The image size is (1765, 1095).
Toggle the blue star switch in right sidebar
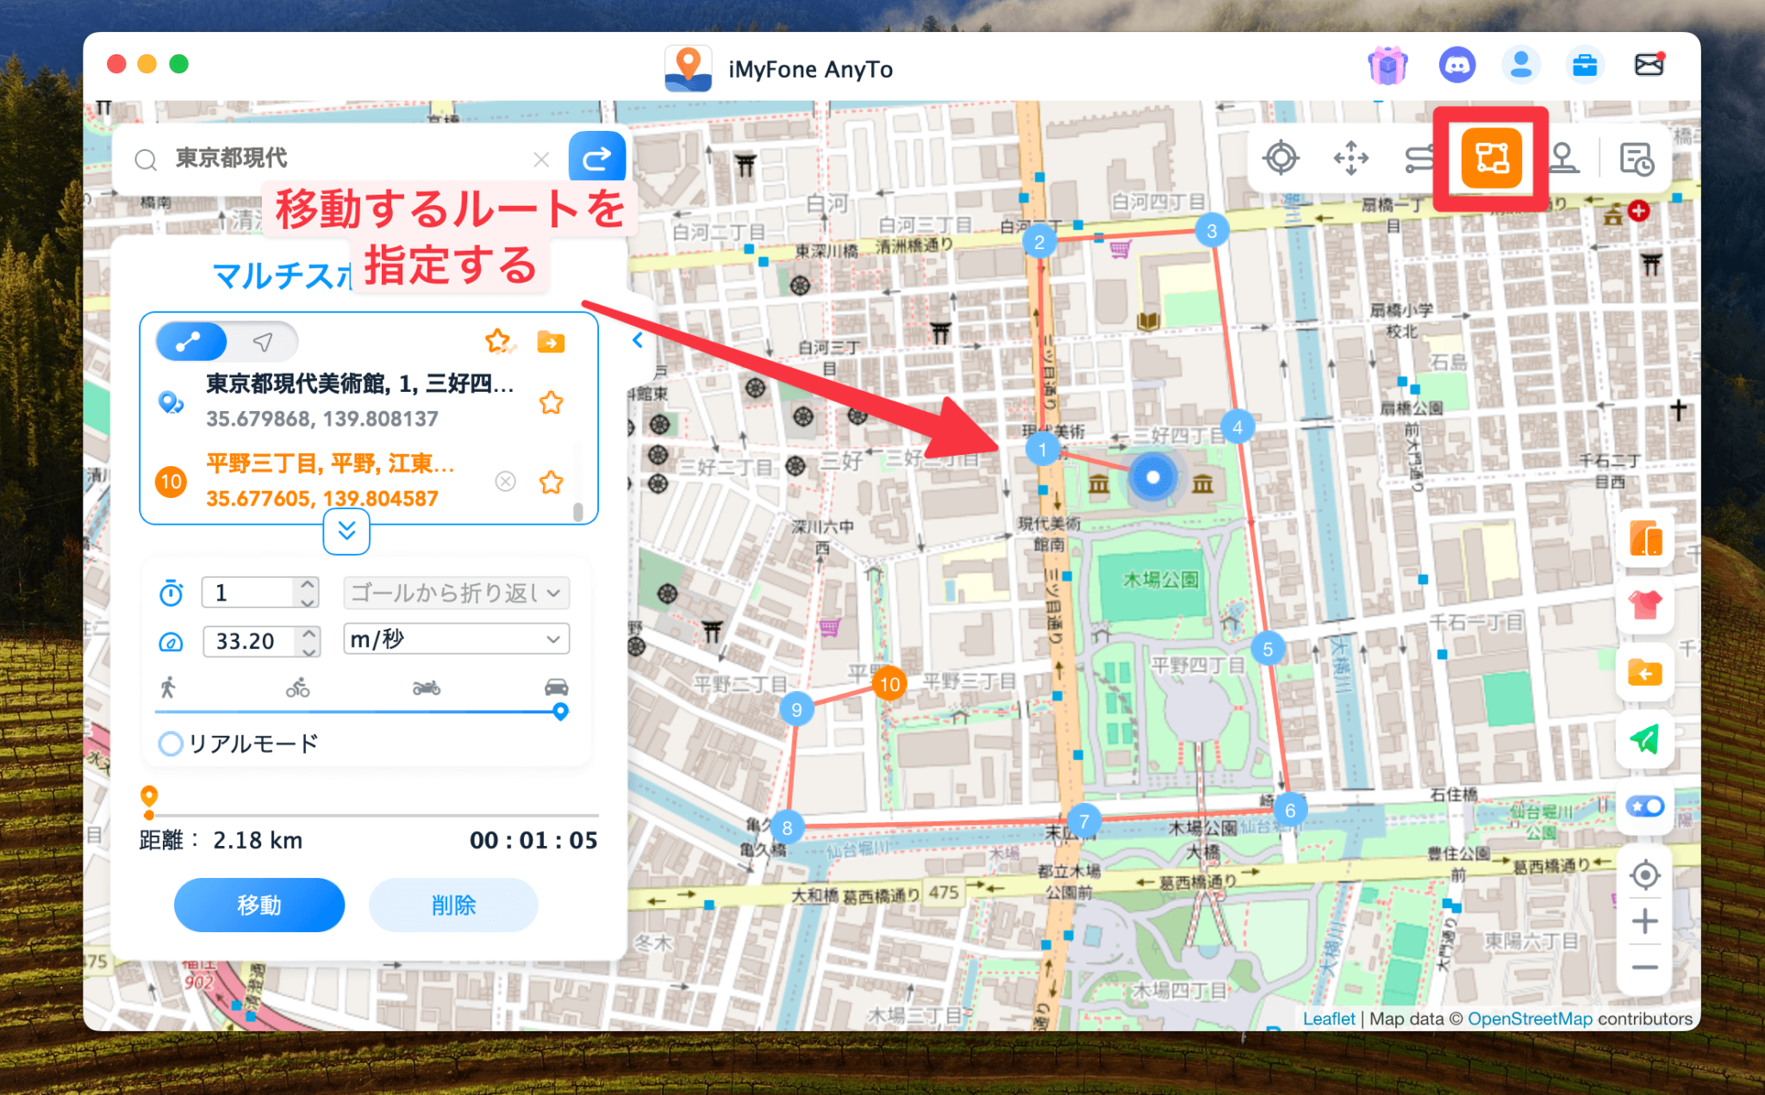[x=1644, y=806]
